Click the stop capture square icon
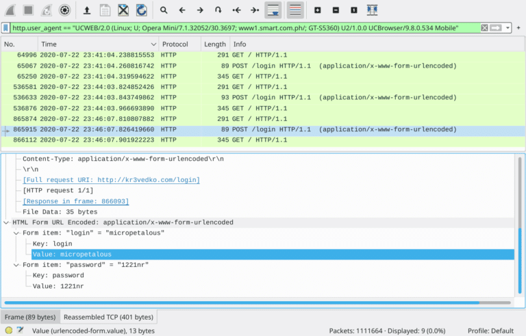Image resolution: width=526 pixels, height=336 pixels. click(28, 10)
